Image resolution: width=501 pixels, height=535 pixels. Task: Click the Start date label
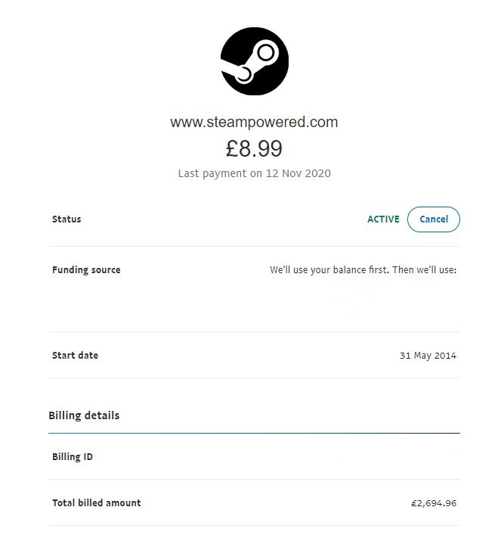pyautogui.click(x=75, y=355)
